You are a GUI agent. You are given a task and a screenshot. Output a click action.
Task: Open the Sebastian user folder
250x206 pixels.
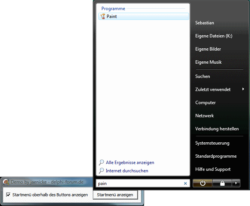point(205,23)
